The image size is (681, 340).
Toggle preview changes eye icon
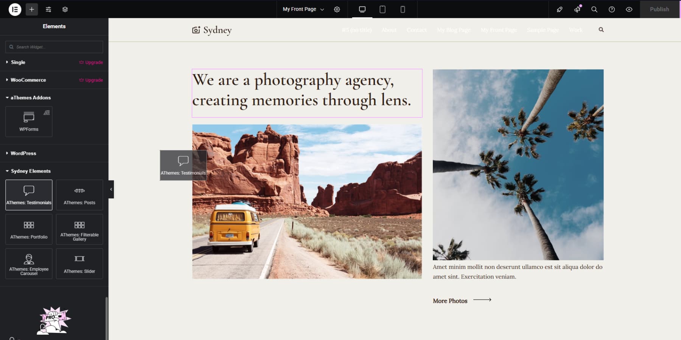pyautogui.click(x=629, y=9)
